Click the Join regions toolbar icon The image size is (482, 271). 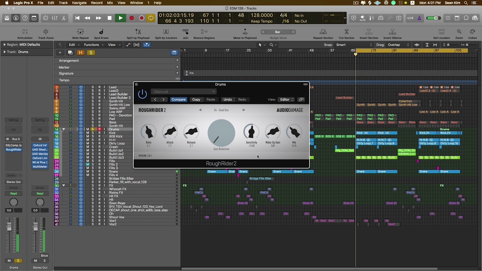tap(185, 32)
